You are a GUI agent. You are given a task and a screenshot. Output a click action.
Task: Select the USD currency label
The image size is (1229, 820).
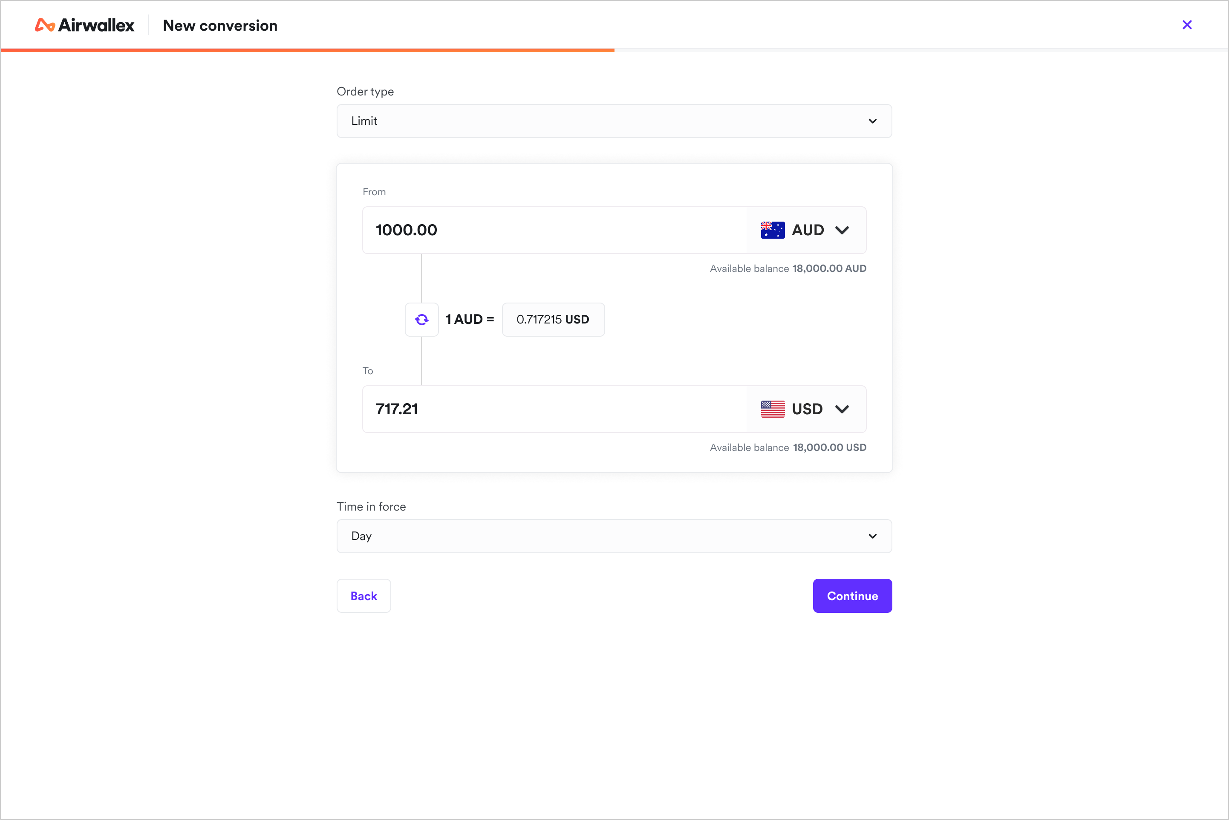pyautogui.click(x=807, y=409)
